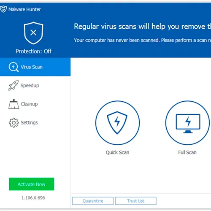Open the Settings section label

coord(29,123)
